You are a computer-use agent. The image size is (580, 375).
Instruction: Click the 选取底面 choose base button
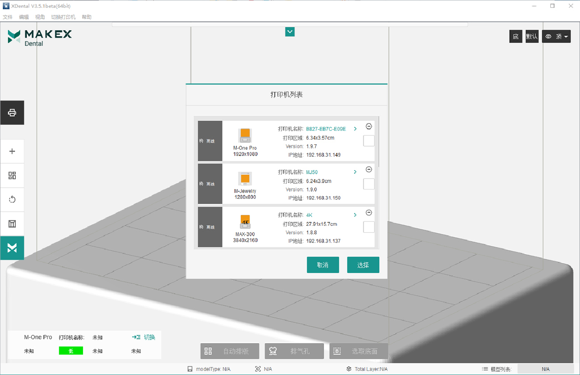click(x=359, y=351)
